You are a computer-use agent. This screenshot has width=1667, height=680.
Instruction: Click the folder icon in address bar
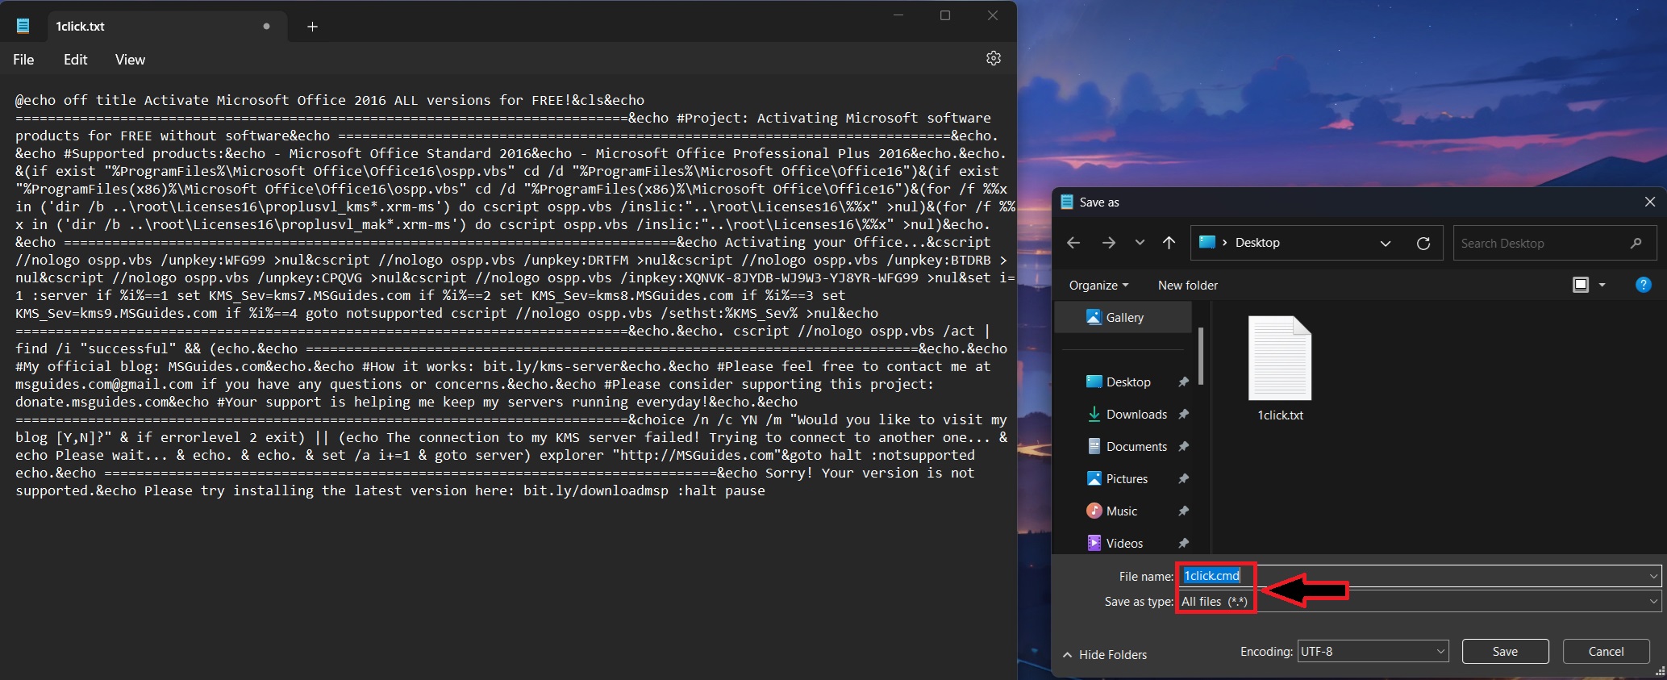[x=1207, y=242]
